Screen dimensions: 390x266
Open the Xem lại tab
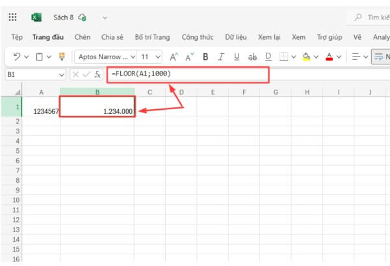[x=269, y=37]
